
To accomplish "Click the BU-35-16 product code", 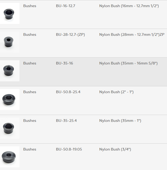I will [64, 63].
